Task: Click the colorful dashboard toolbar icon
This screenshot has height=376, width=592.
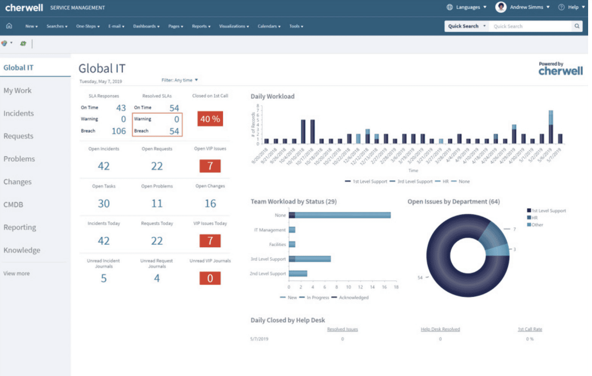Action: pyautogui.click(x=4, y=43)
